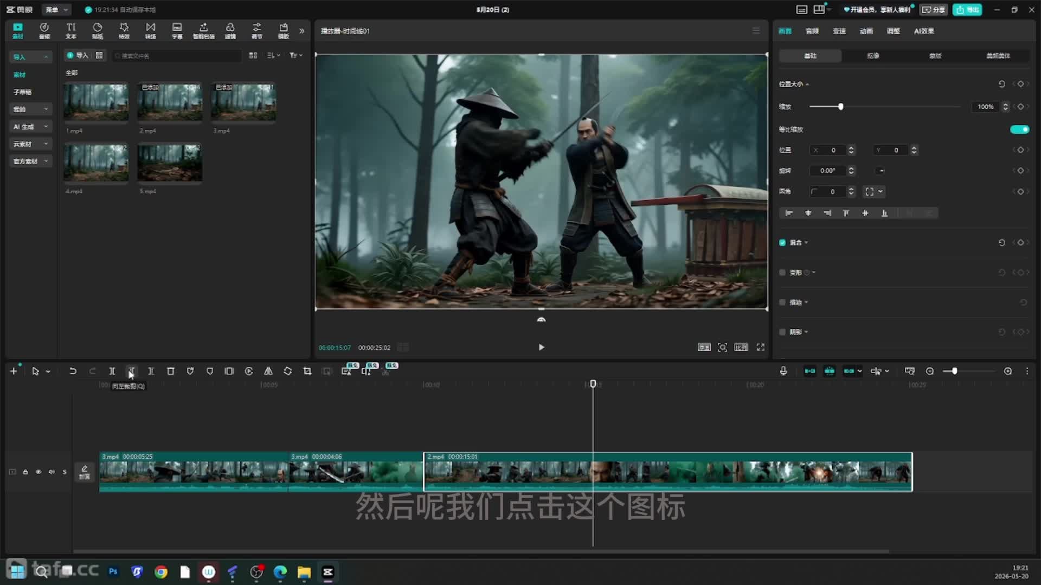Click the trash delete icon in timeline toolbar
Viewport: 1041px width, 585px height.
[171, 371]
